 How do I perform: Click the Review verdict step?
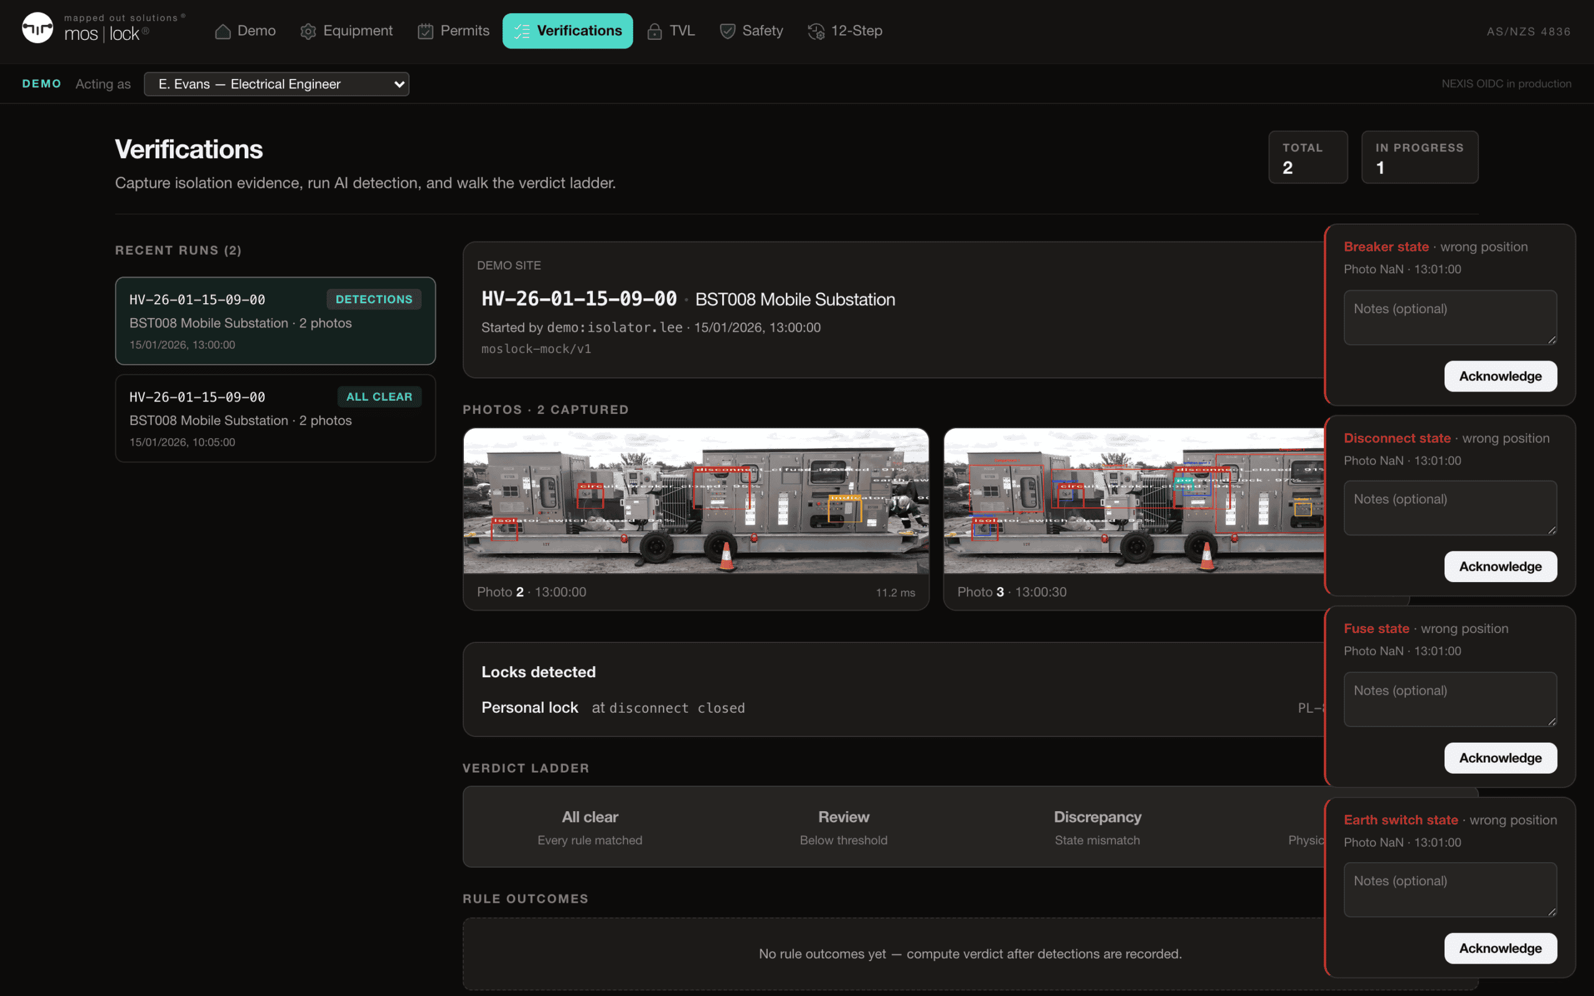point(844,827)
